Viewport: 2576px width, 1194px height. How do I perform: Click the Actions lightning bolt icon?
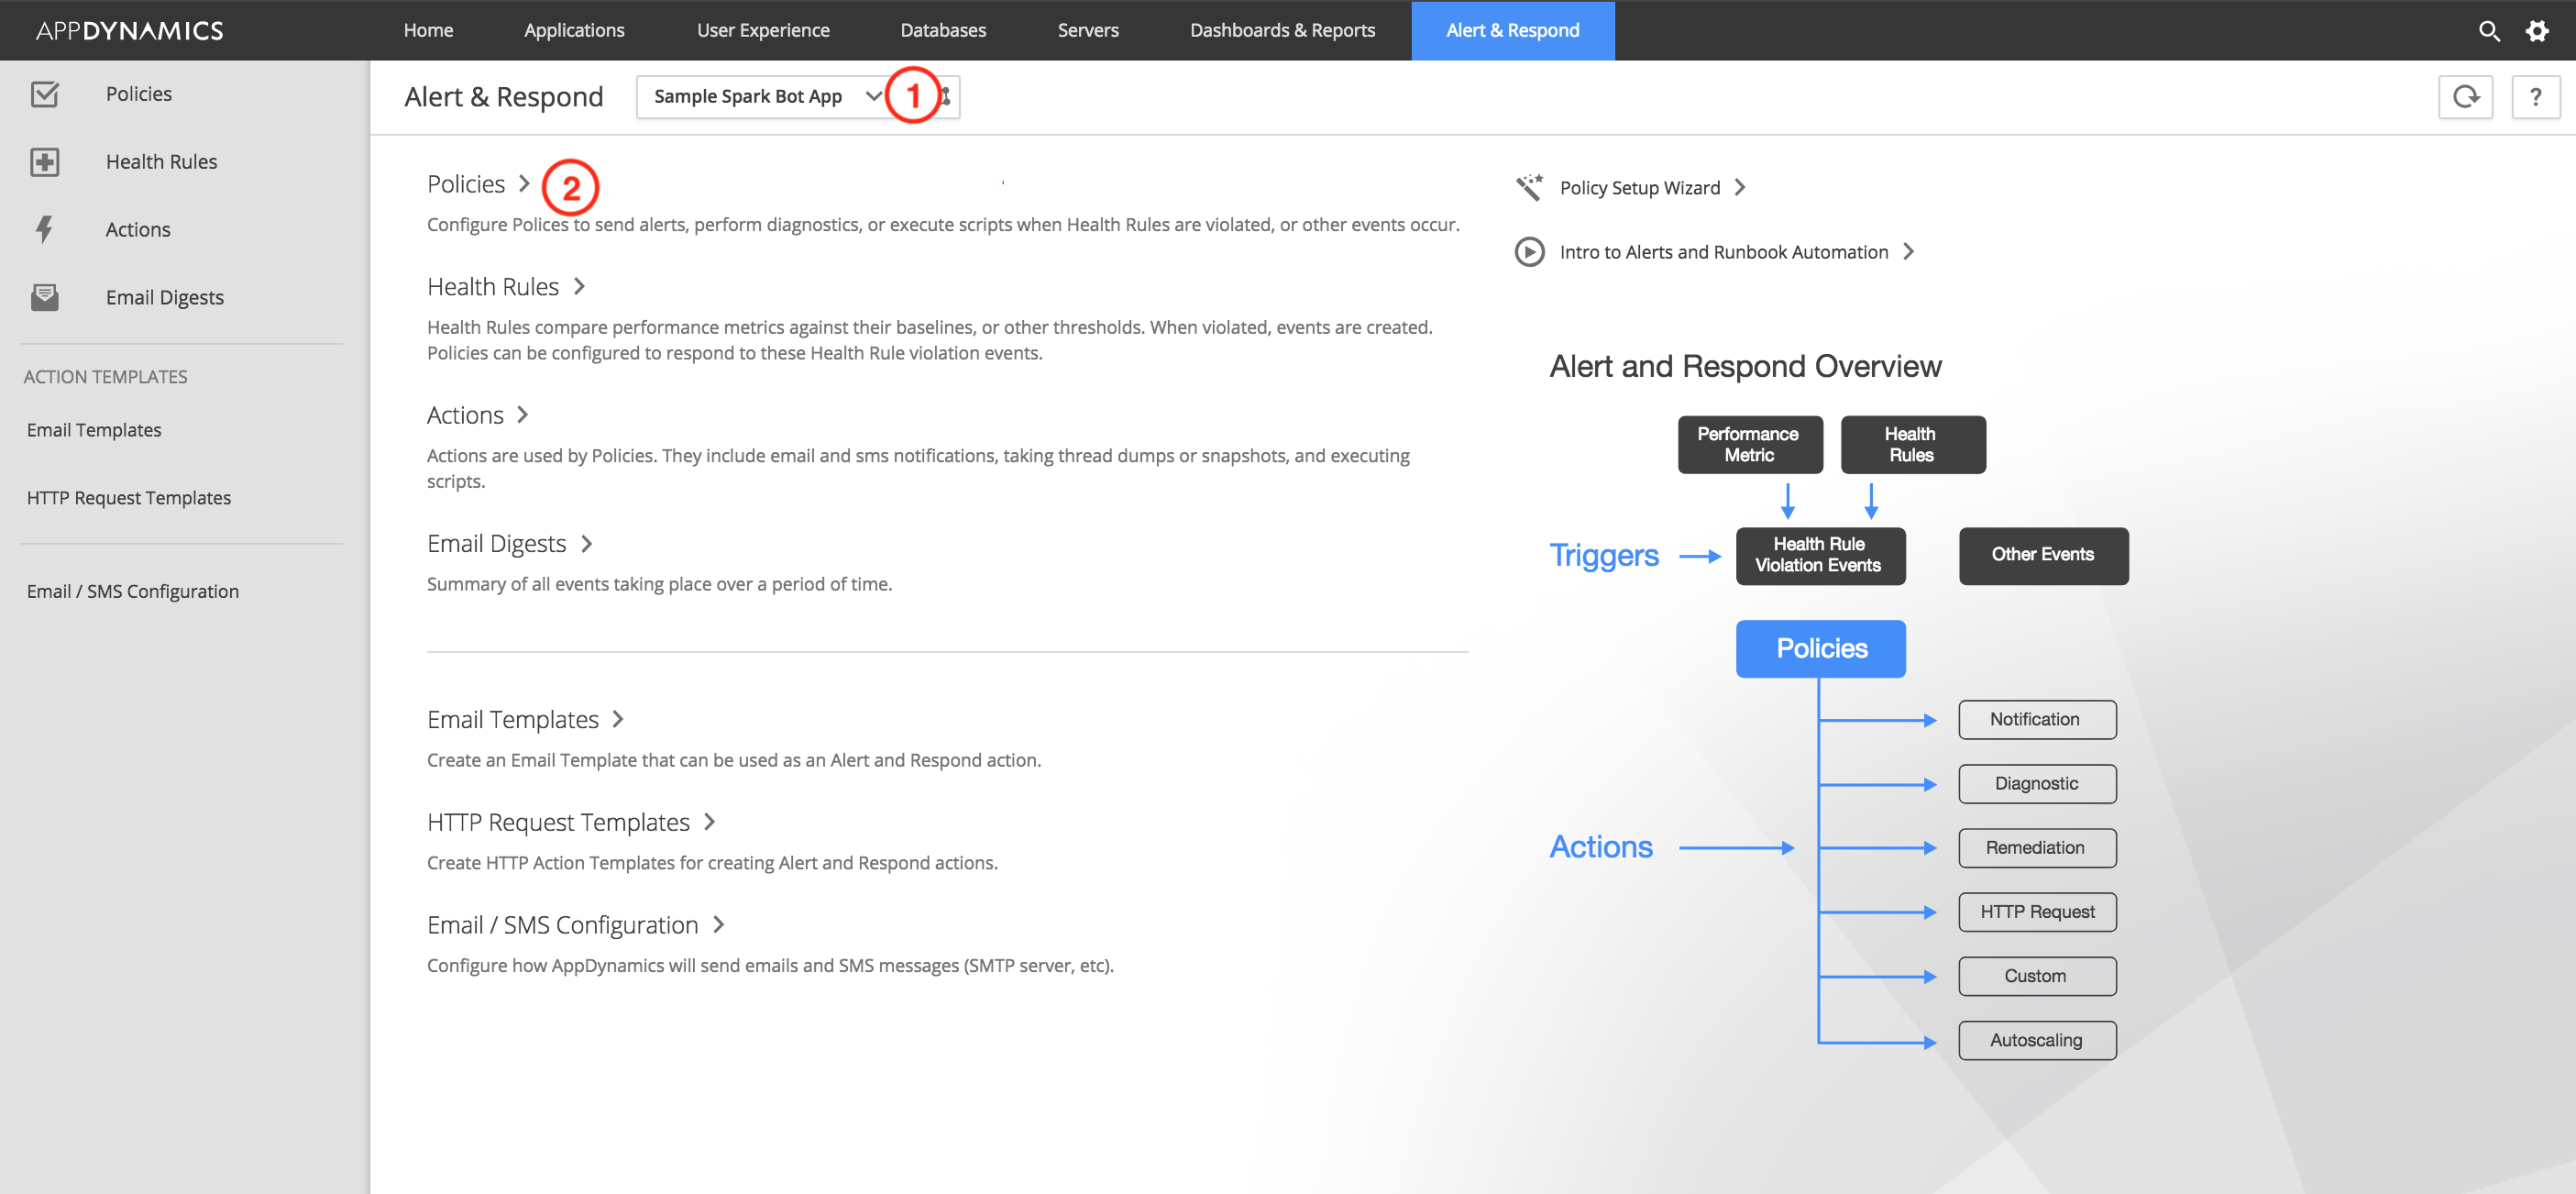(45, 230)
